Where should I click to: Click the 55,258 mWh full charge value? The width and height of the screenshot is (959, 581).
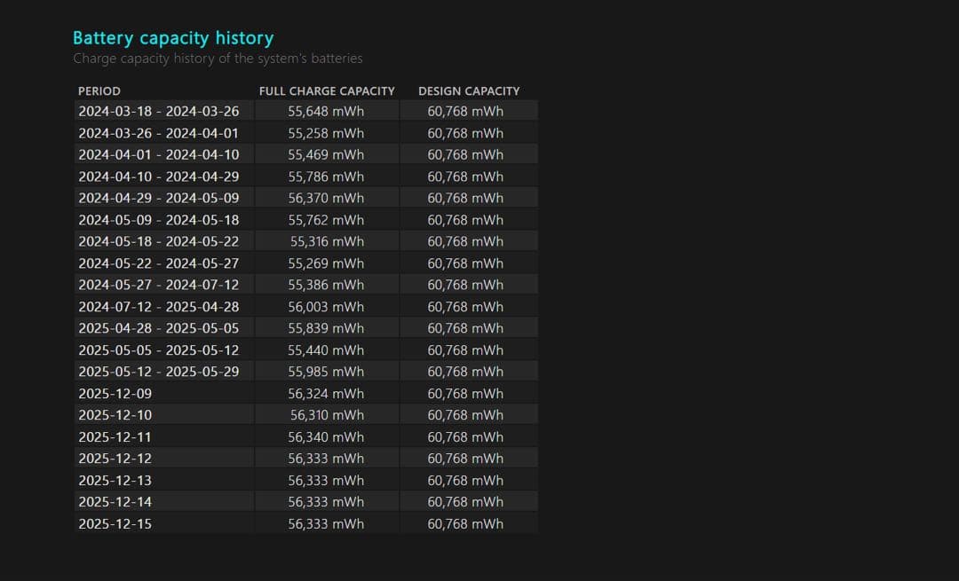click(x=326, y=133)
